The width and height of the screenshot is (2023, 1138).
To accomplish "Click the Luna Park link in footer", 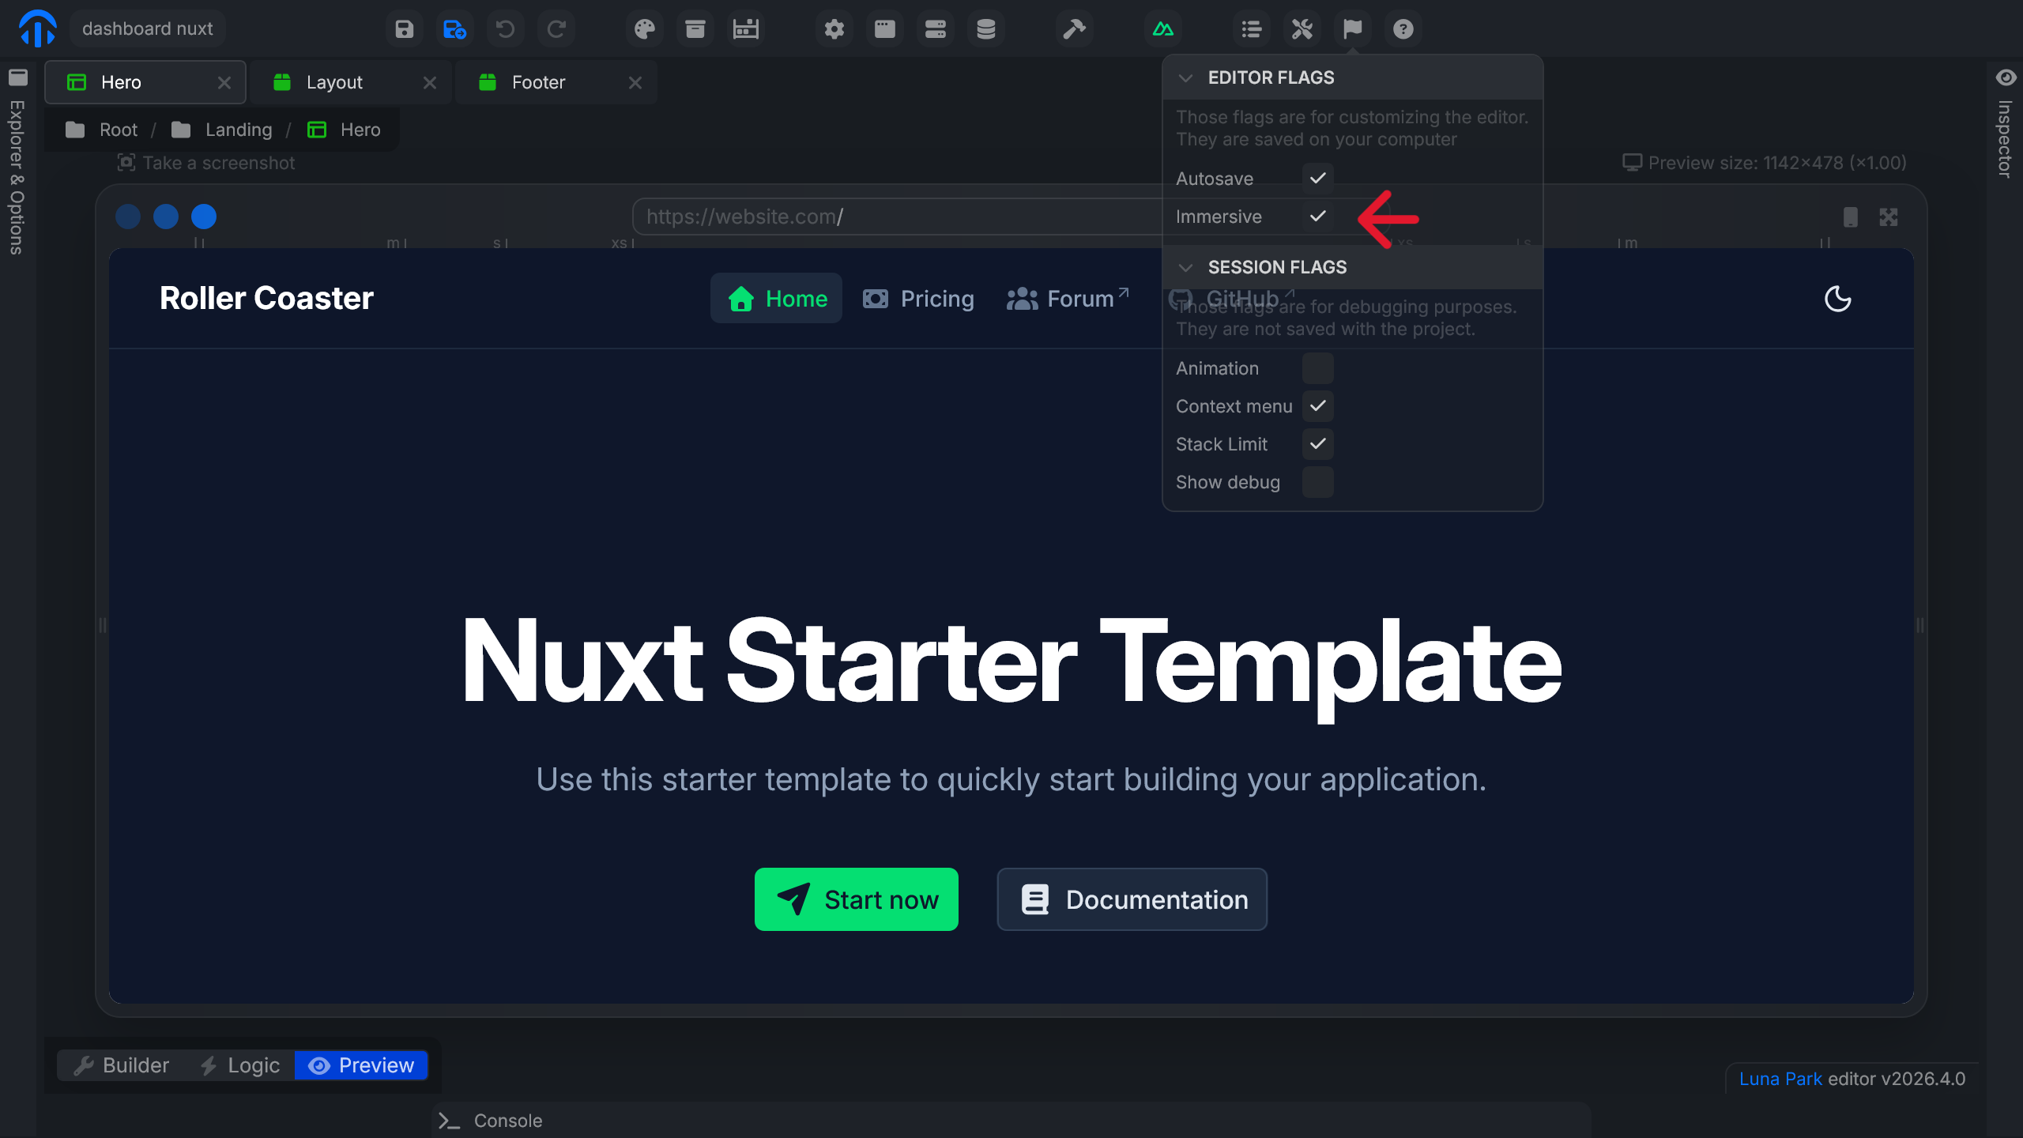I will (x=1780, y=1079).
